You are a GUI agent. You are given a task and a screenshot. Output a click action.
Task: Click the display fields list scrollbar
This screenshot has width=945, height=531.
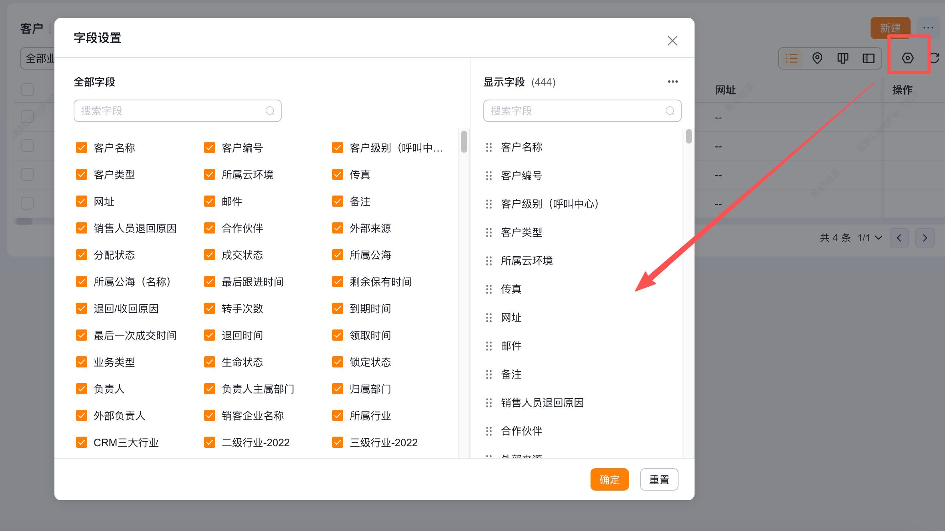(x=689, y=136)
